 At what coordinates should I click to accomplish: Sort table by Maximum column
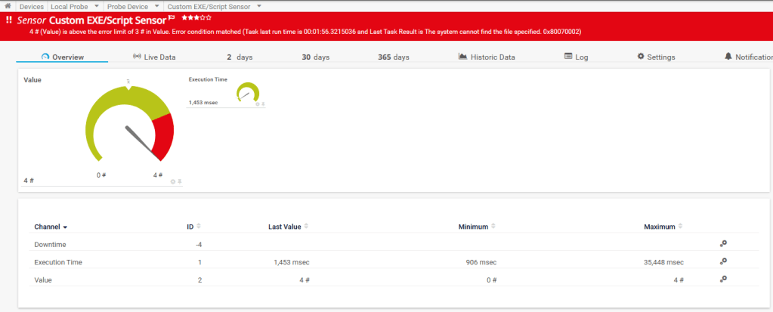(x=659, y=227)
